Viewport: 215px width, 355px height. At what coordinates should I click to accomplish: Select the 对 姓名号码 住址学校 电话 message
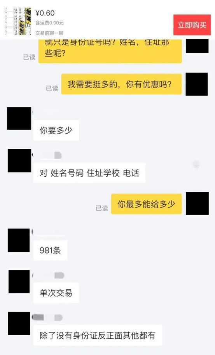[x=89, y=173]
